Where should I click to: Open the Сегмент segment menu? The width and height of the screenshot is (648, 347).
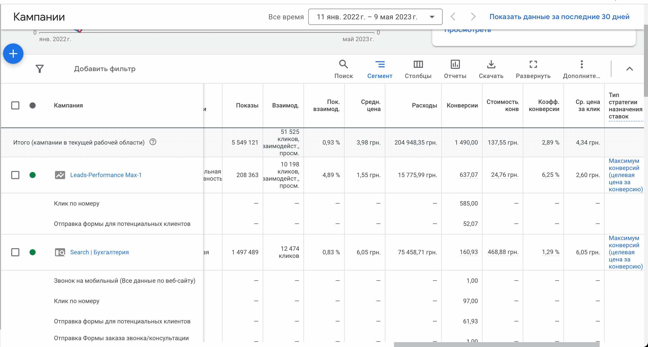pos(380,69)
